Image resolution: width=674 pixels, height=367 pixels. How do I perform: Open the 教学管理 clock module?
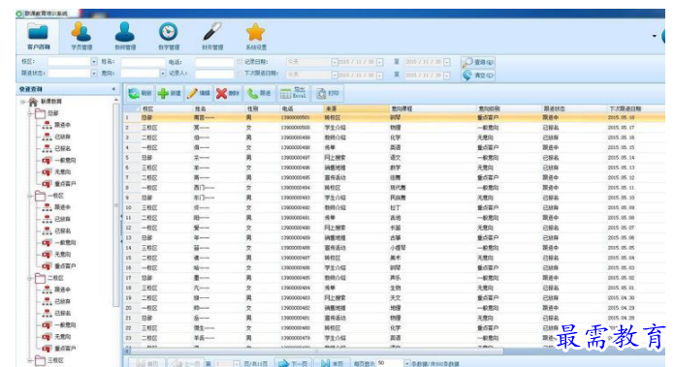click(169, 37)
